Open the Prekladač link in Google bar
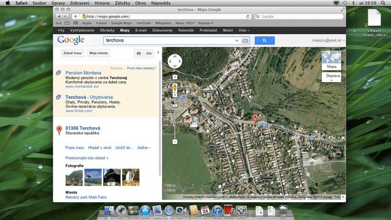391x220 pixels. [208, 30]
